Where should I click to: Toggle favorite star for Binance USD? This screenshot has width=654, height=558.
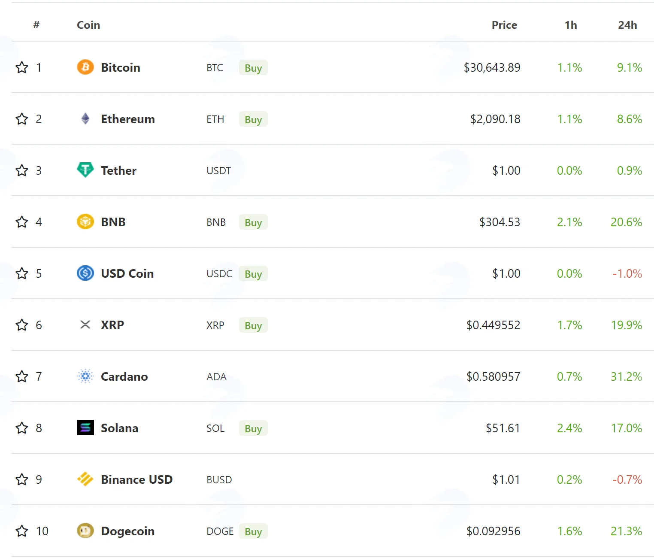pos(22,479)
